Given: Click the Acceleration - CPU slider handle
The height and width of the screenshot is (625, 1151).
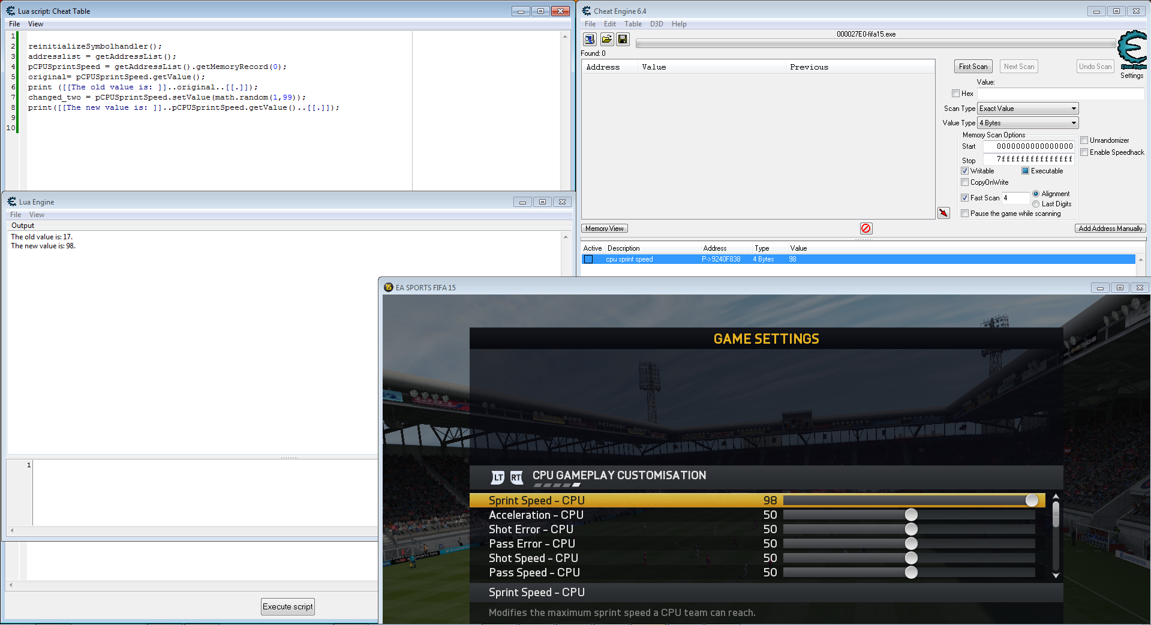Looking at the screenshot, I should [911, 515].
